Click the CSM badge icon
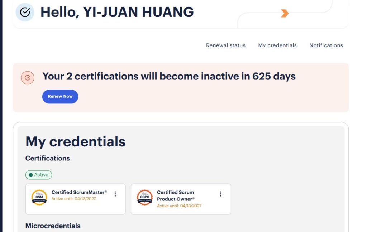Viewport: 367px width, 232px height. click(x=39, y=197)
